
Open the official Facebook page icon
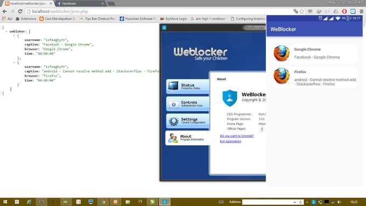[262, 129]
